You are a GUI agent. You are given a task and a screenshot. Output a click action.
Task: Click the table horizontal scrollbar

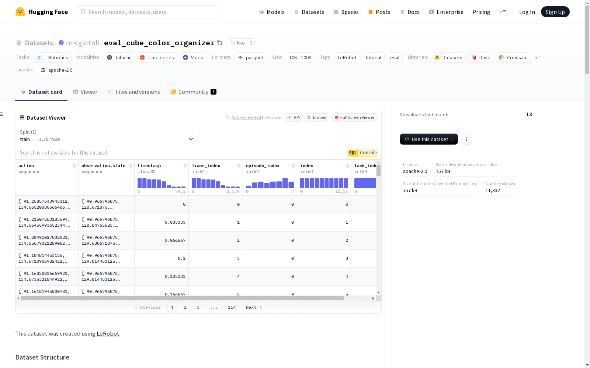tap(182, 298)
